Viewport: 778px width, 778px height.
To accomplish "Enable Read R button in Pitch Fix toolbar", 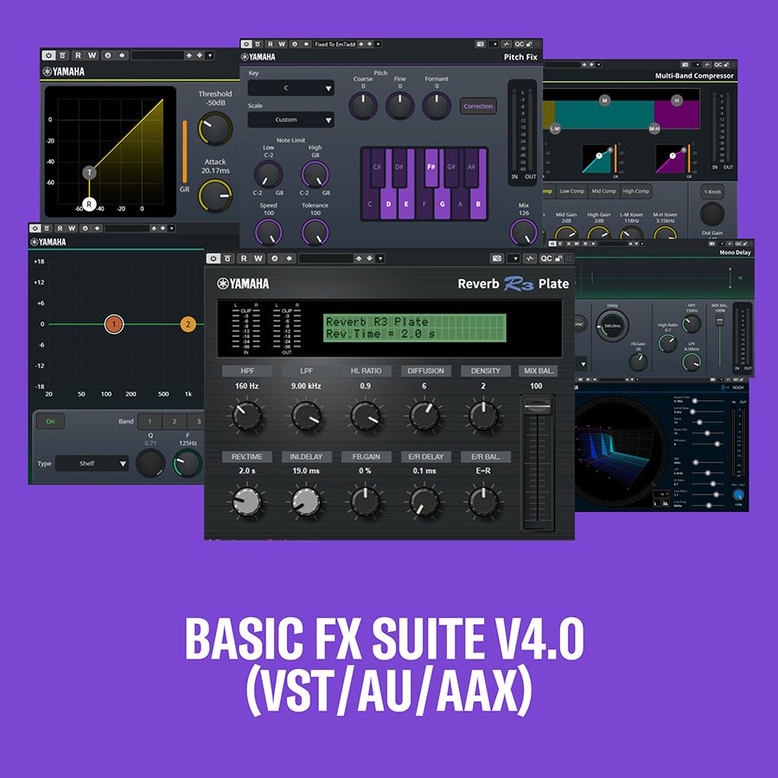I will tap(271, 44).
